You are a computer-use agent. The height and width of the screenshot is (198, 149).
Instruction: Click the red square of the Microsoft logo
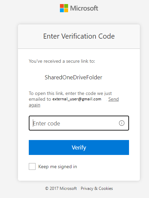[62, 6]
